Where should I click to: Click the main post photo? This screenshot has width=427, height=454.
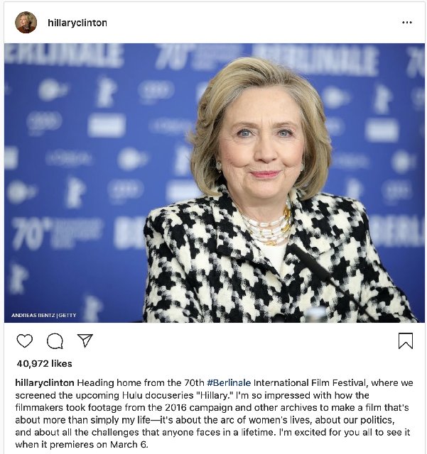click(x=215, y=183)
